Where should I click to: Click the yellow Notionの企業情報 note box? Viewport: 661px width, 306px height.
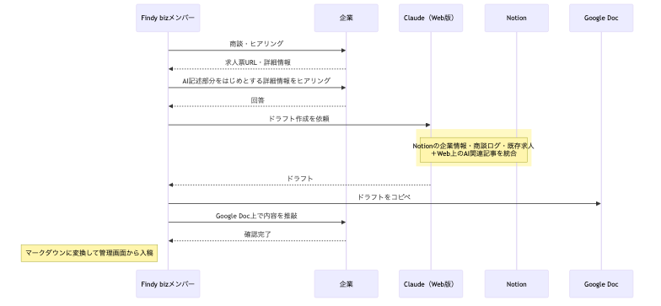tap(474, 149)
